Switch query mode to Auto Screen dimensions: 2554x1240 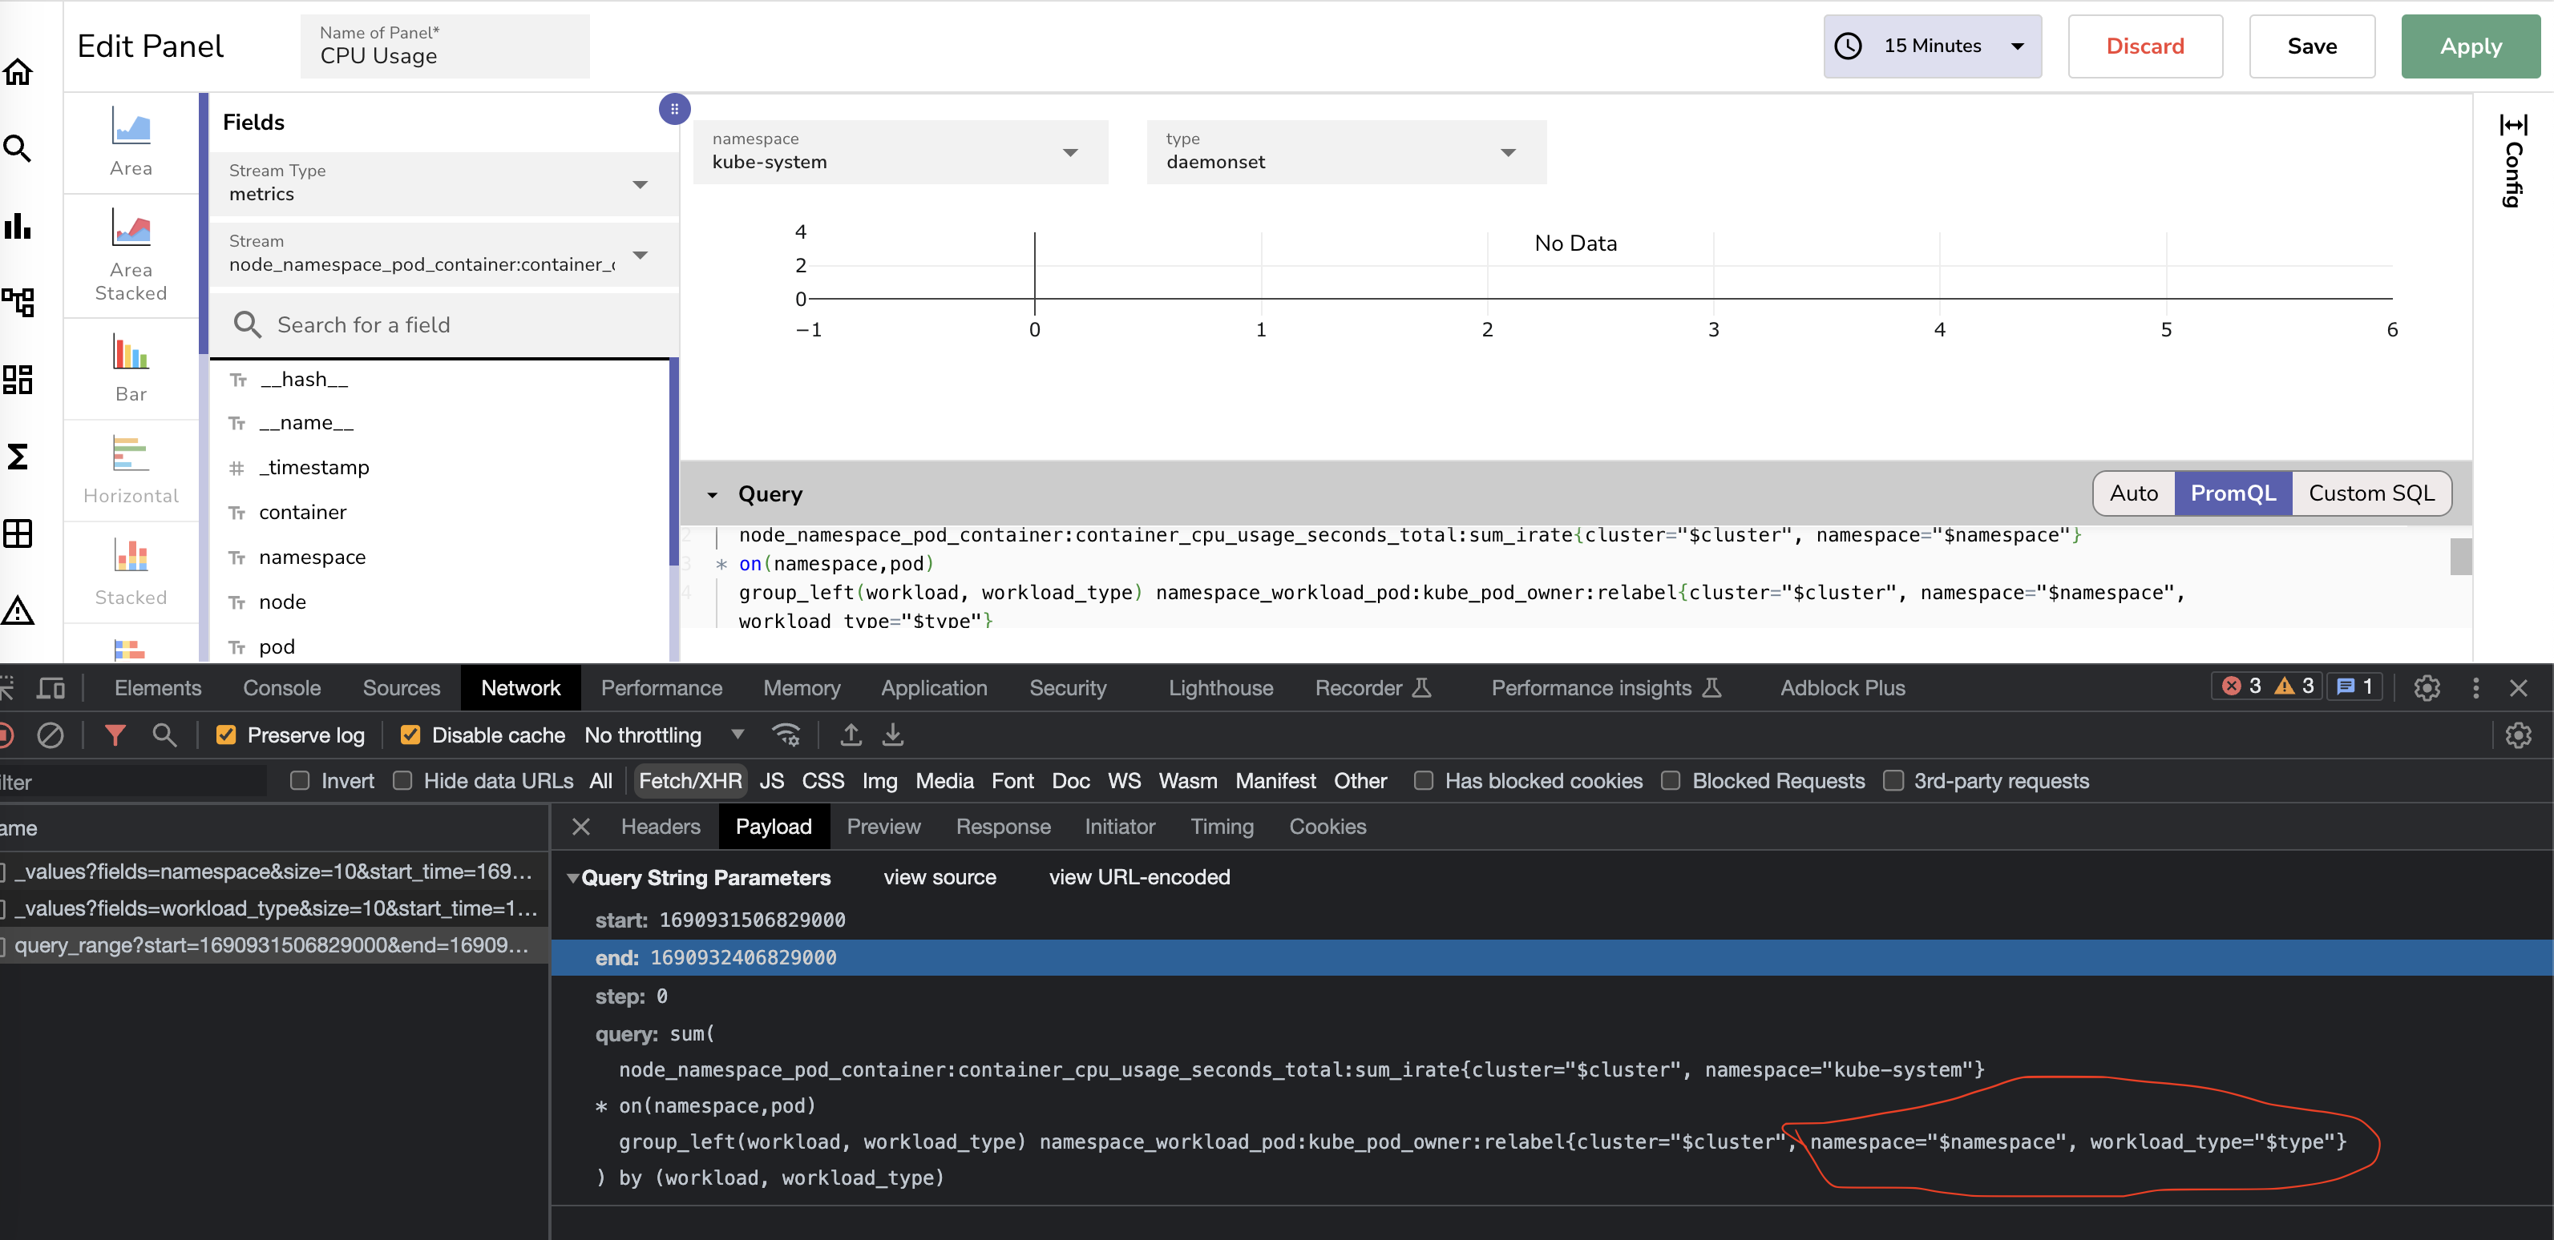tap(2134, 493)
